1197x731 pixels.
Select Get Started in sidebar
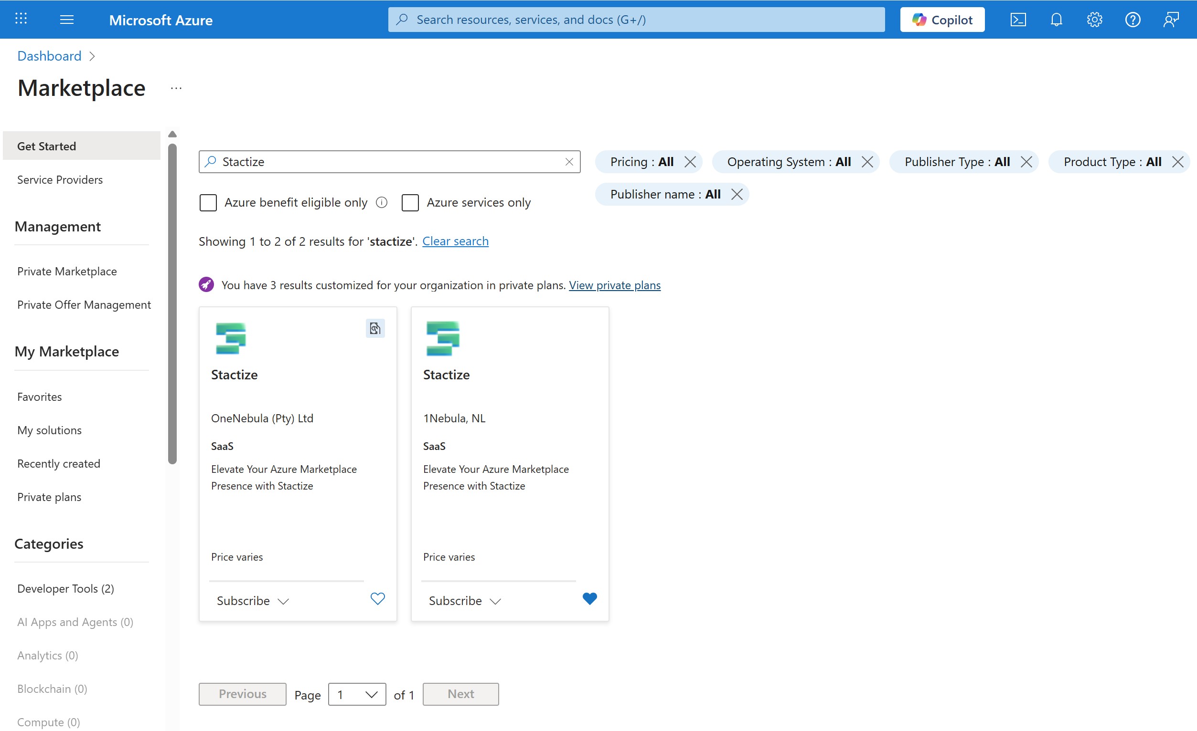click(x=82, y=146)
